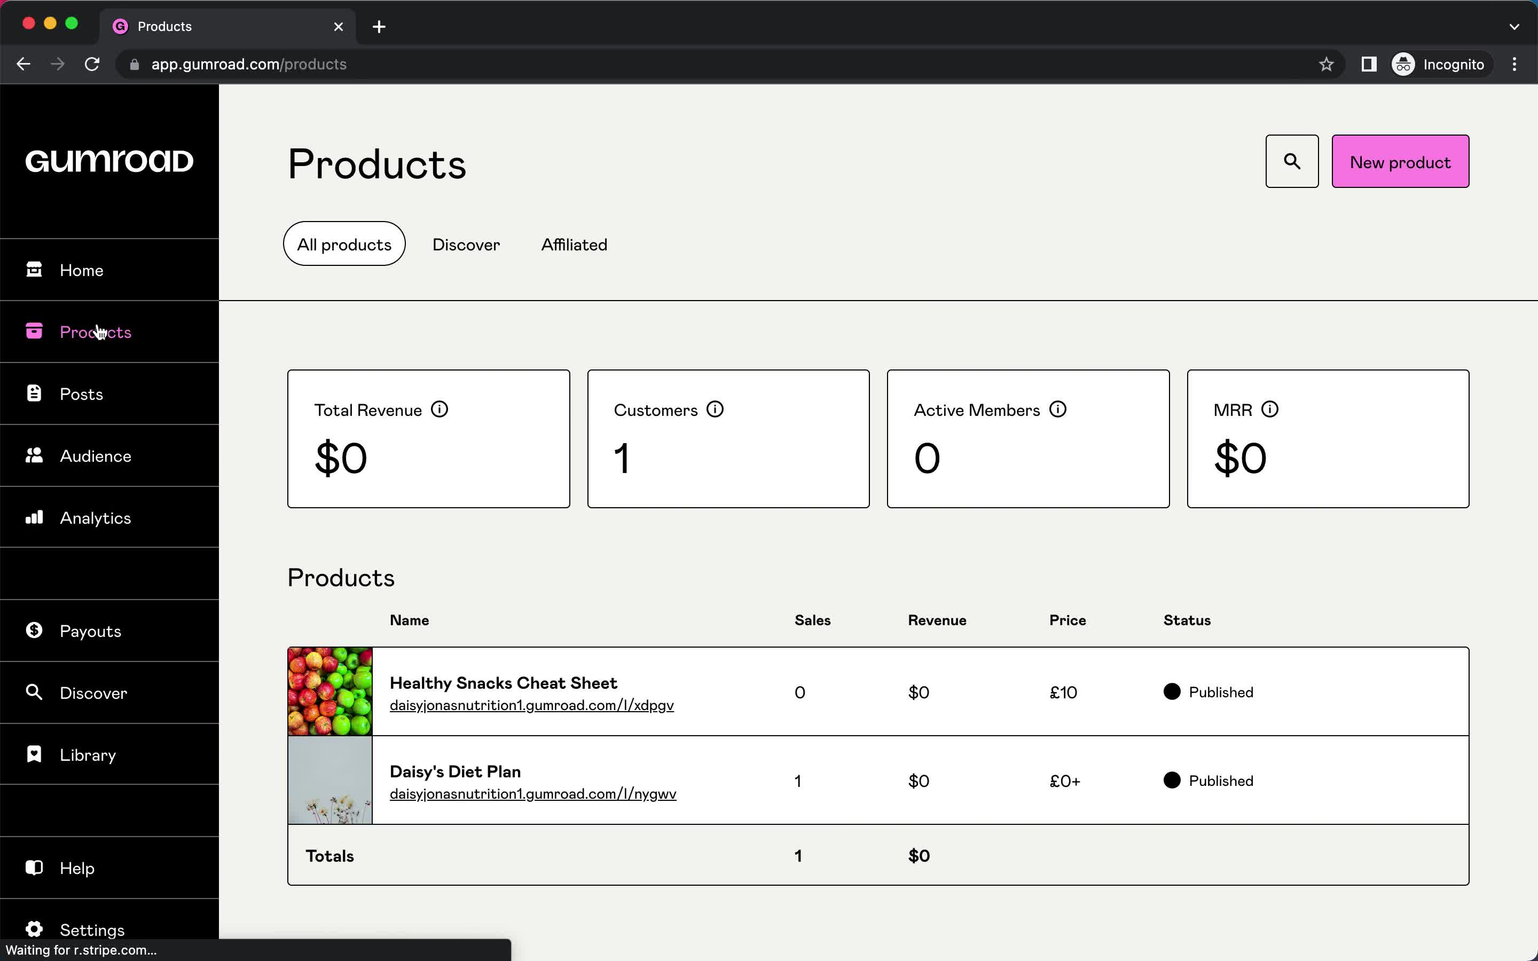Switch to the Discover tab

(x=466, y=245)
